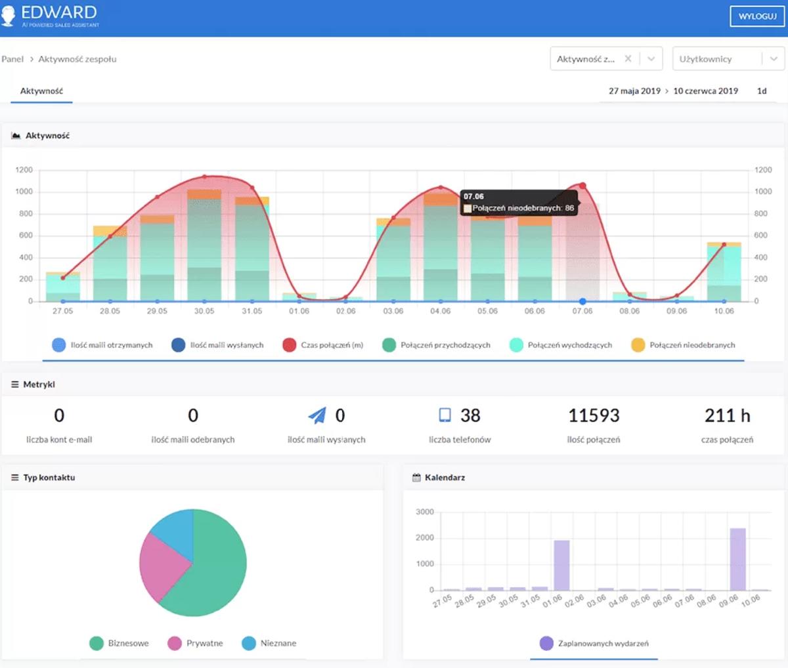Screen dimensions: 788x668
Task: Toggle the 'Połączeń przychodzących' legend series
Action: point(436,345)
